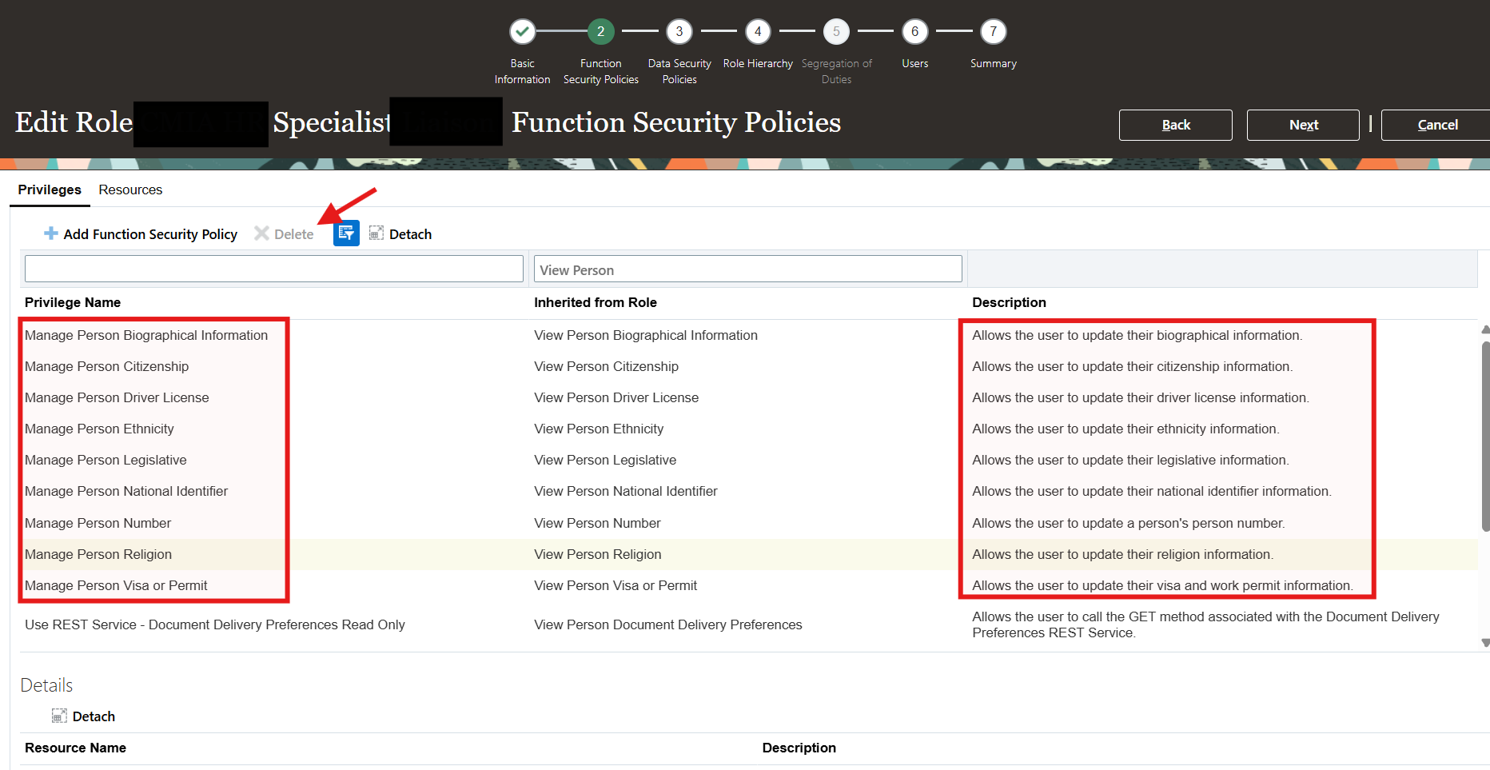Image resolution: width=1490 pixels, height=770 pixels.
Task: Select Manage Person Visa or Permit privilege
Action: pyautogui.click(x=116, y=585)
